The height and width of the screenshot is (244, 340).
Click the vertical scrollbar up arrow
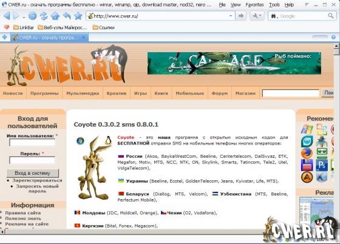[336, 46]
